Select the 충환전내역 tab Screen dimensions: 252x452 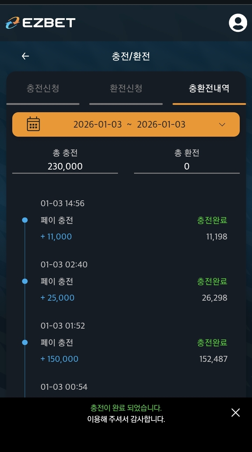point(209,88)
